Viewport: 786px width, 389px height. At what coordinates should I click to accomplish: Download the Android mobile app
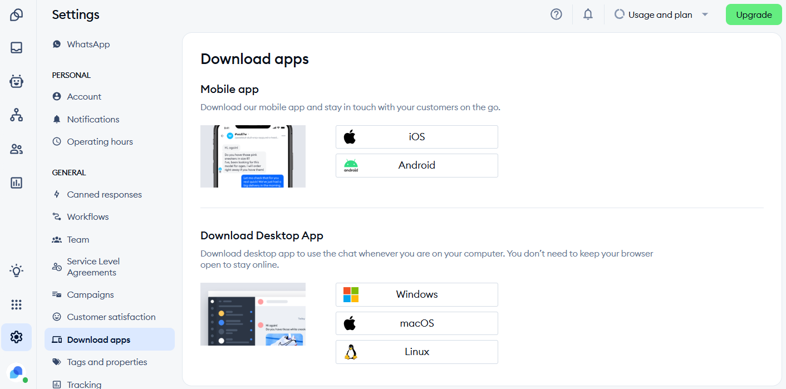[417, 165]
